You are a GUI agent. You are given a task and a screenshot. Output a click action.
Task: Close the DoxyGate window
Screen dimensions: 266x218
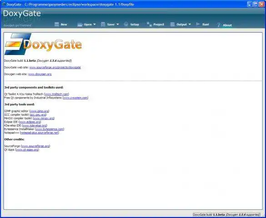point(261,4)
